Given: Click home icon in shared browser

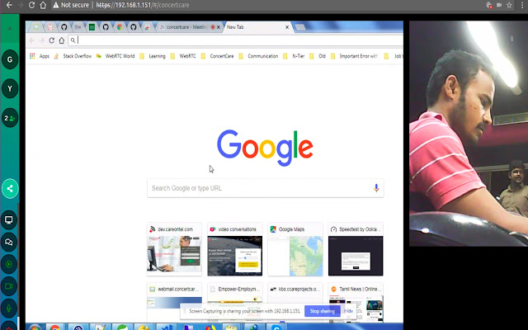Looking at the screenshot, I should 61,40.
